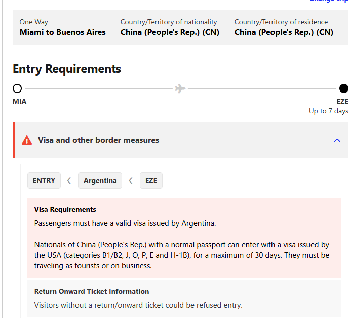350x318 pixels.
Task: Click the residence China (People's Rep.) value
Action: [x=284, y=32]
